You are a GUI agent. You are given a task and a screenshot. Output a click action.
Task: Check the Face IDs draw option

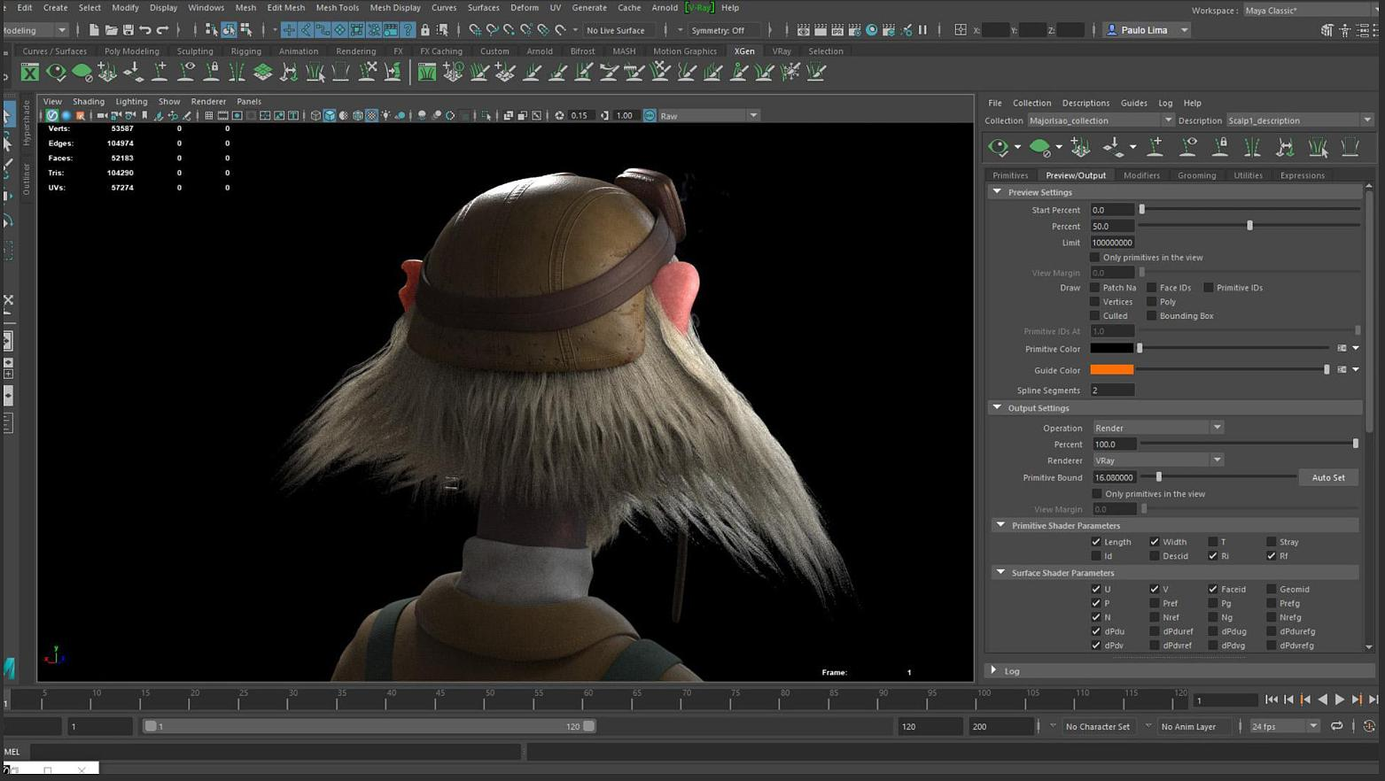1152,288
